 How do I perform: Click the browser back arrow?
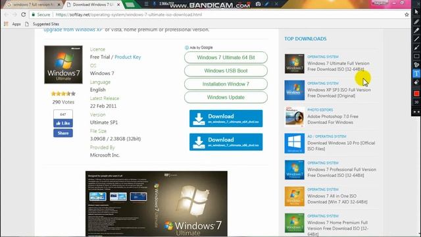7,14
